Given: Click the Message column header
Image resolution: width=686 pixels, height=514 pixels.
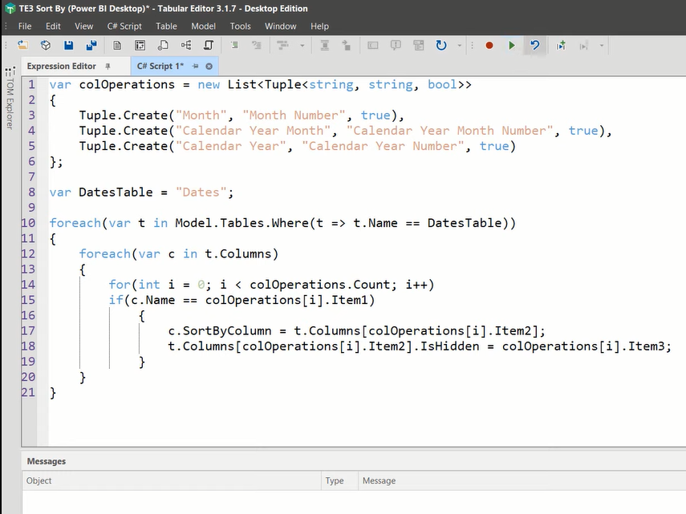Looking at the screenshot, I should tap(522, 480).
